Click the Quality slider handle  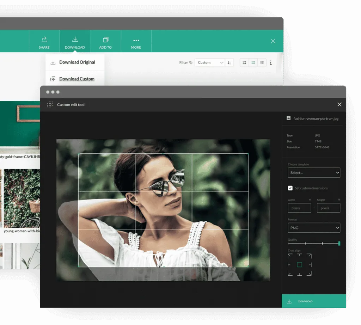tap(339, 243)
